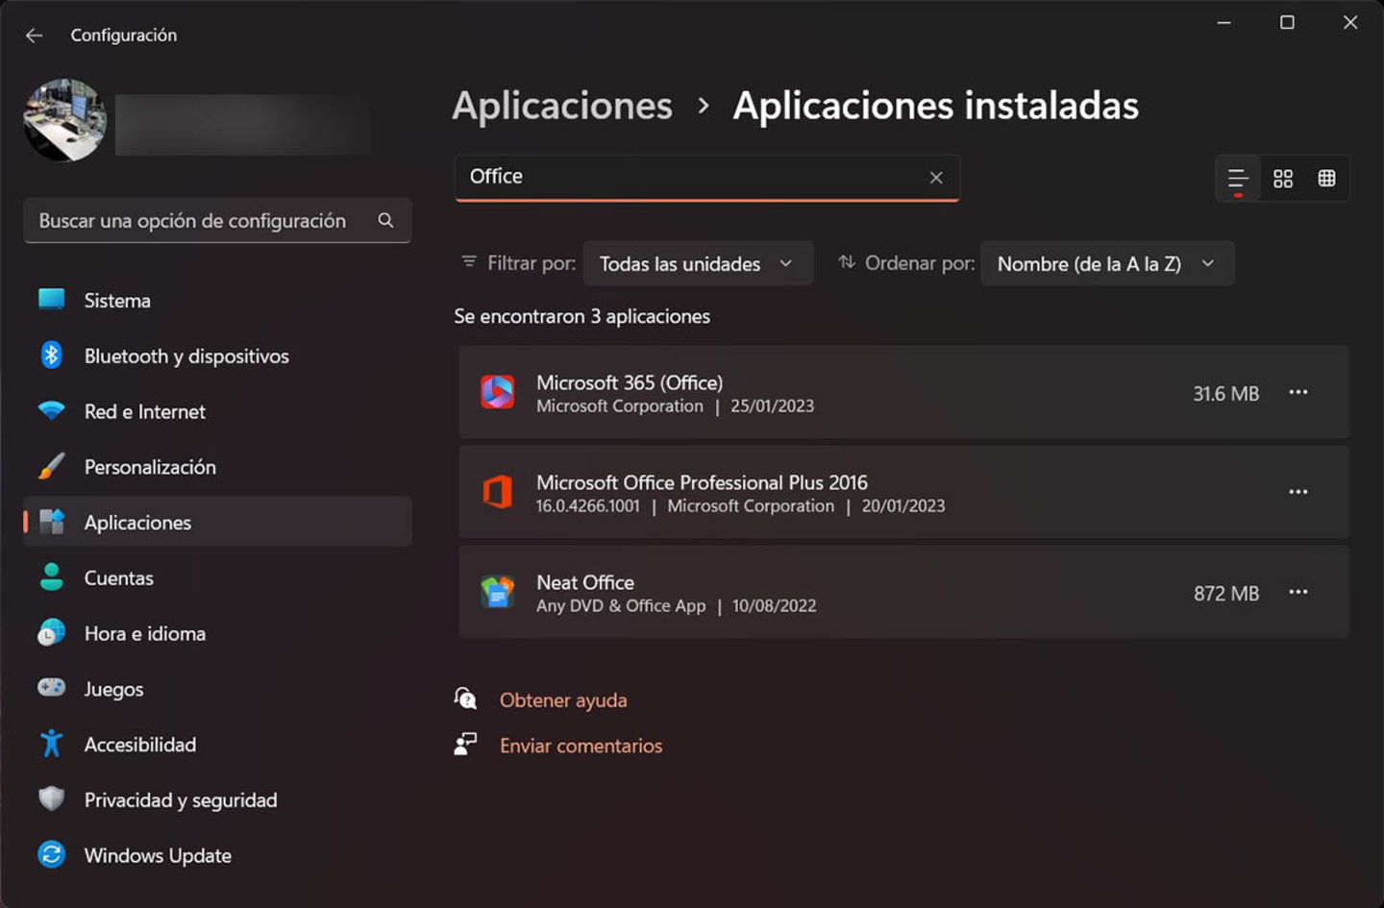Click the help headset icon
This screenshot has width=1384, height=908.
click(x=465, y=699)
